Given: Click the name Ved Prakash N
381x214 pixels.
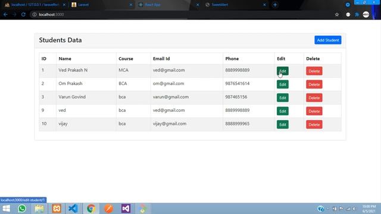Looking at the screenshot, I should (73, 70).
